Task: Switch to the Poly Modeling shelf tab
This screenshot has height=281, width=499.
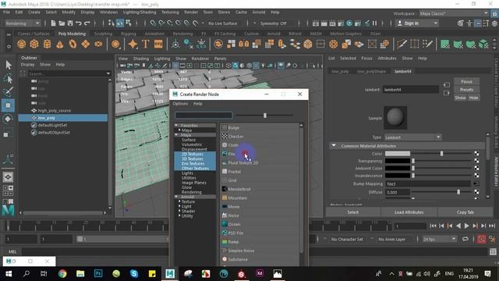Action: tap(72, 34)
